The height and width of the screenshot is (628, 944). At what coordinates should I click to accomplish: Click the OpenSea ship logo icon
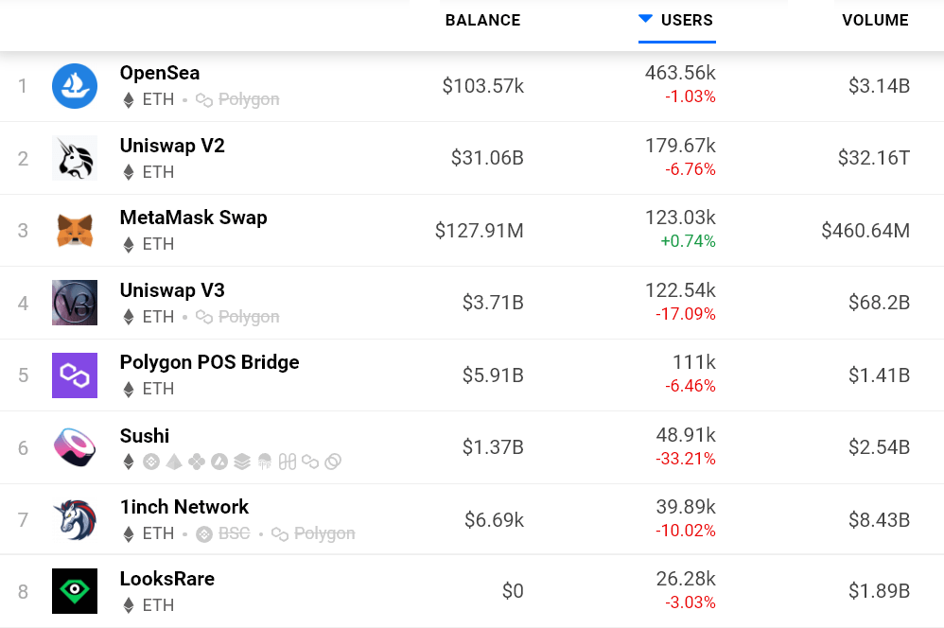tap(75, 85)
